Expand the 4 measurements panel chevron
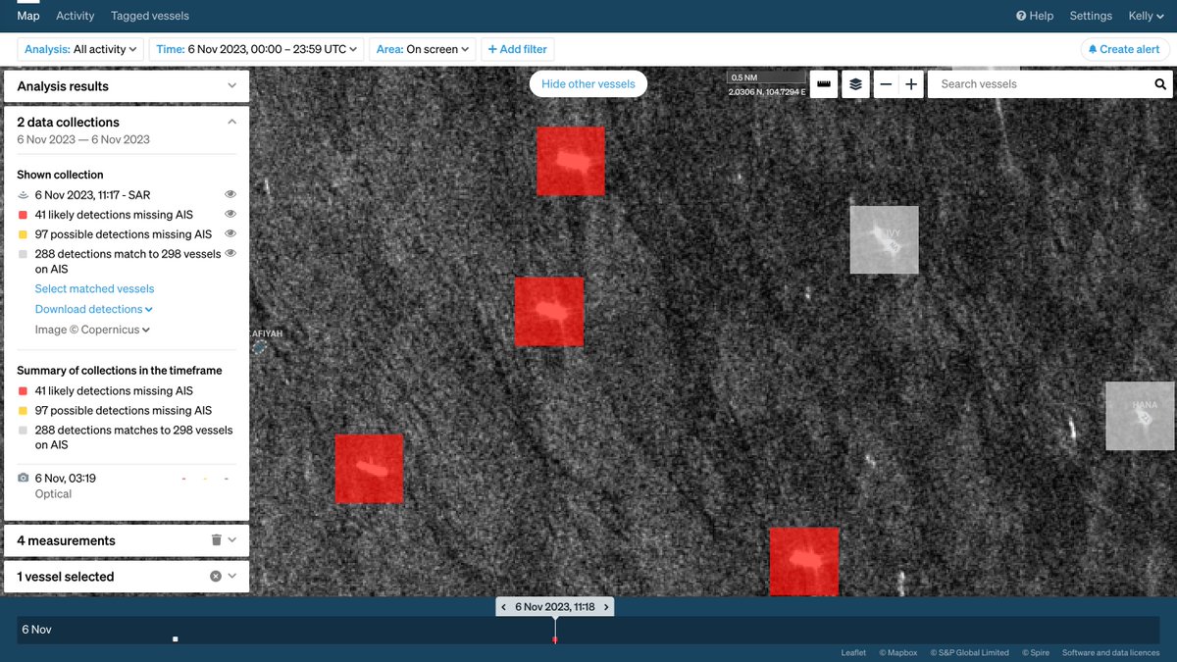 tap(232, 540)
